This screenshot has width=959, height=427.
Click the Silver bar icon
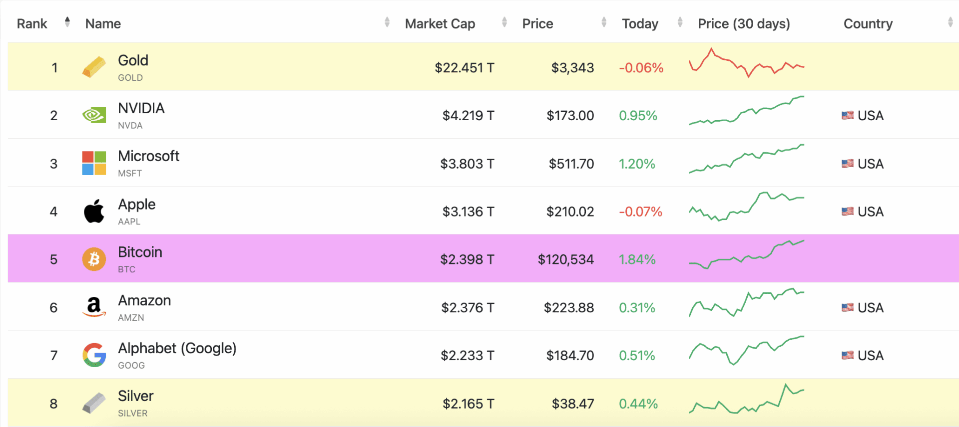[x=94, y=403]
